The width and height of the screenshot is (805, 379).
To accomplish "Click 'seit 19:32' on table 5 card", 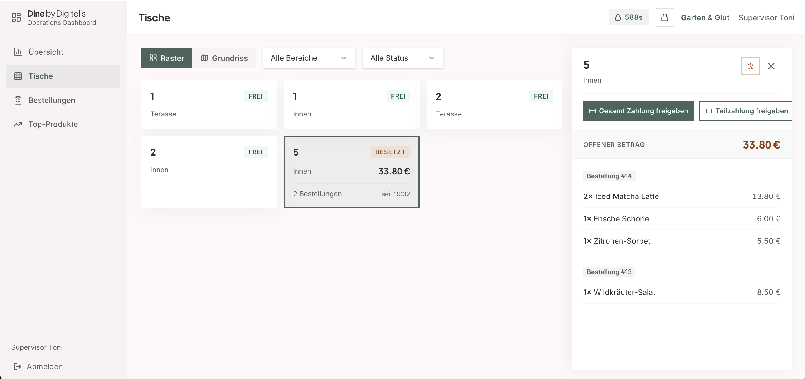I will [x=396, y=194].
